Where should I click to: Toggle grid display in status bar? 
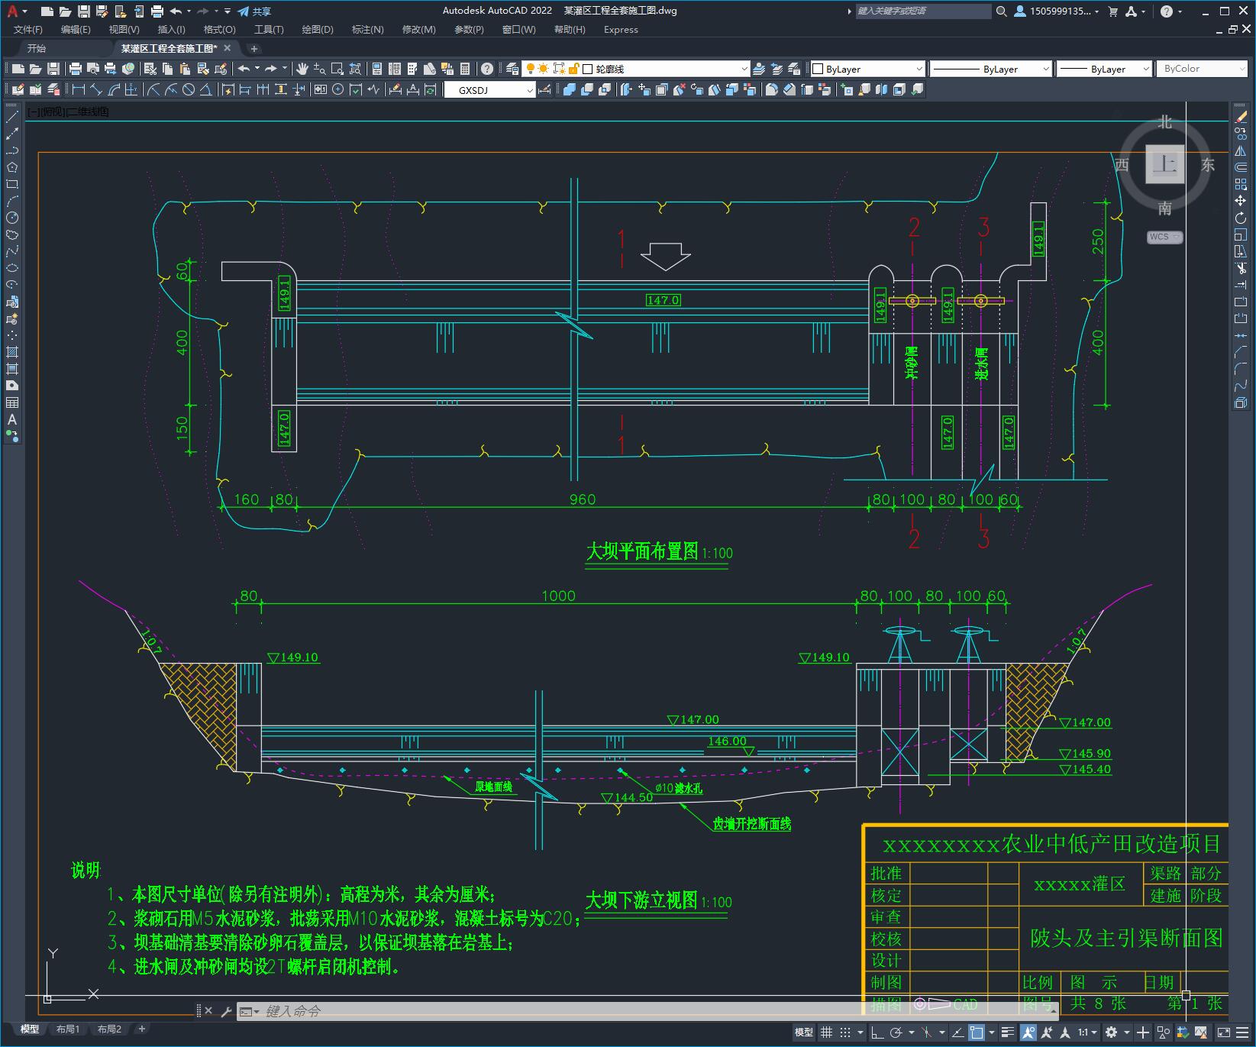point(826,1032)
